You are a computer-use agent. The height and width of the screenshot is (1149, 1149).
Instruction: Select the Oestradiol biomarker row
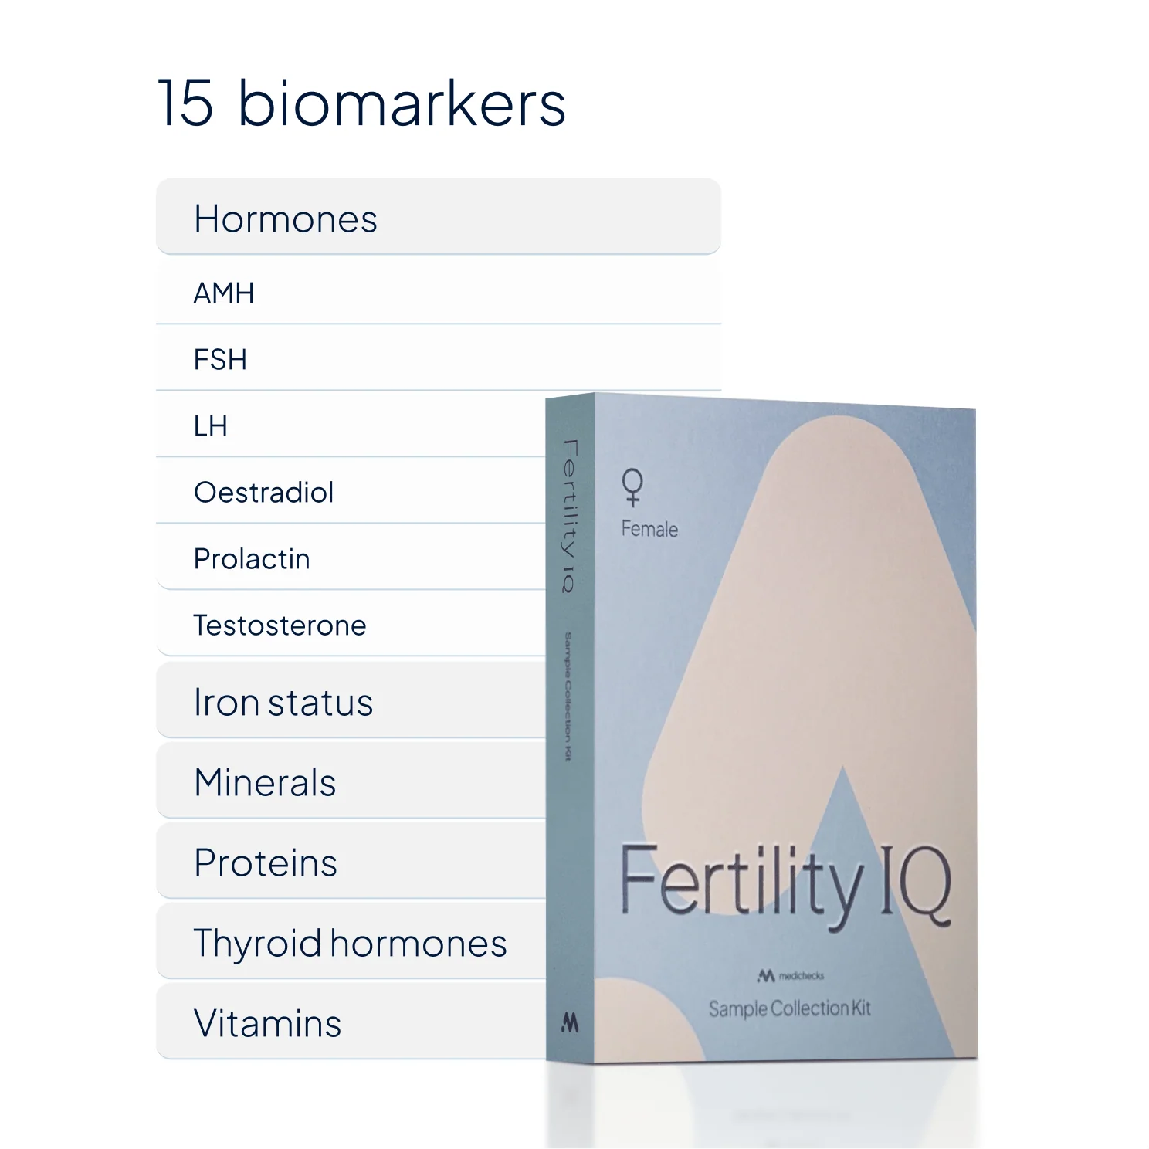click(351, 492)
